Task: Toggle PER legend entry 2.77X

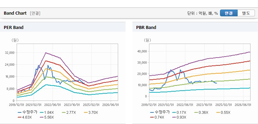Action: point(69,113)
